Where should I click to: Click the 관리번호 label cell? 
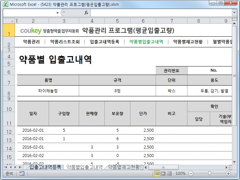(172, 71)
